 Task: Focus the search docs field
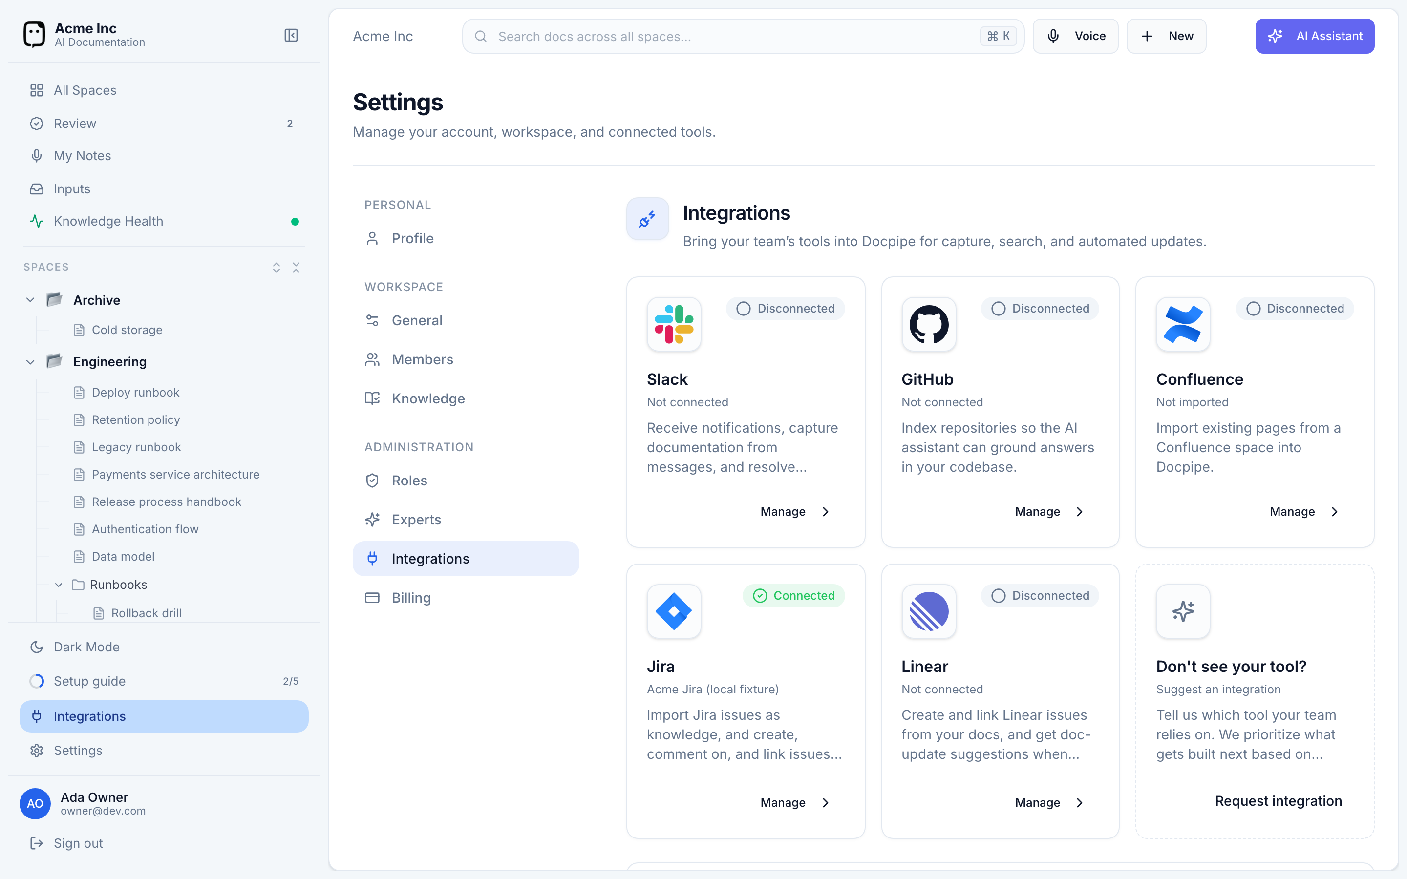743,36
